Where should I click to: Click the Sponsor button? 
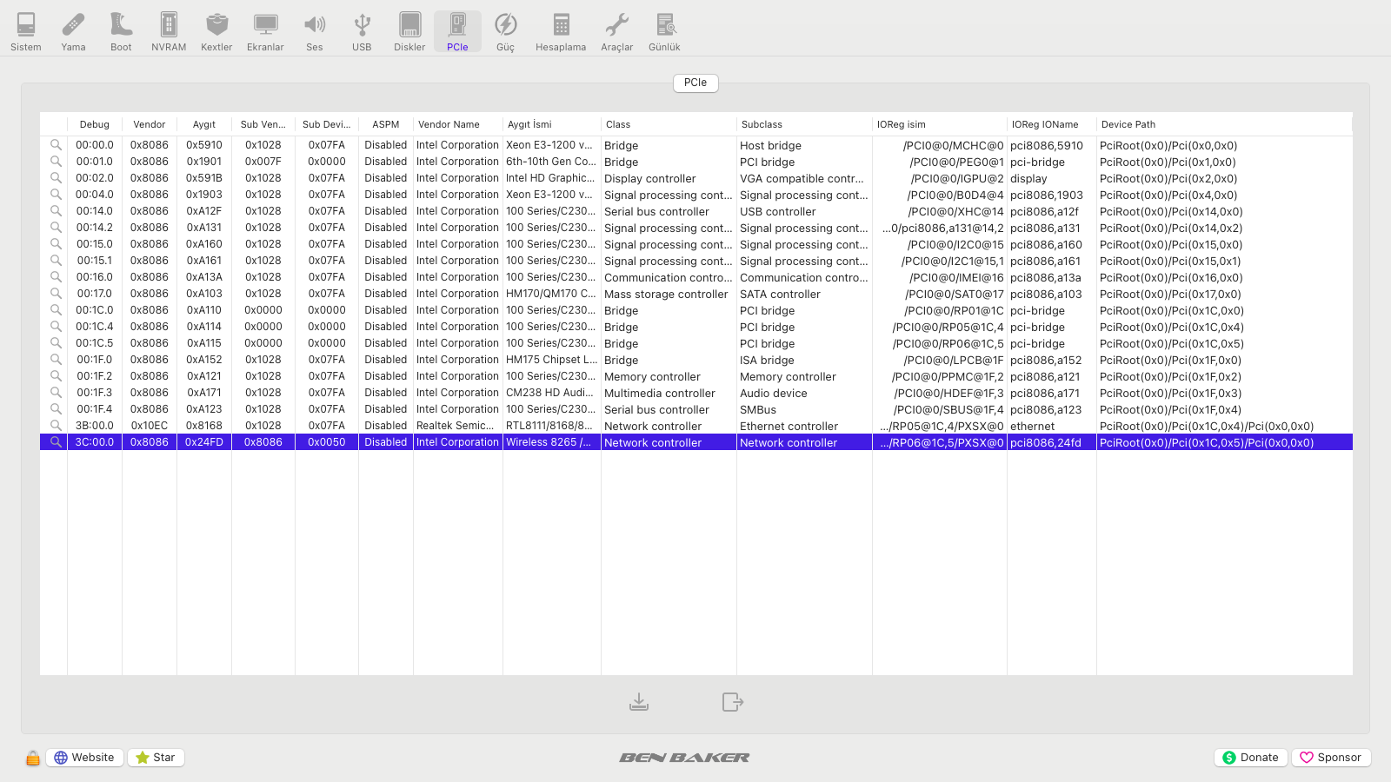tap(1331, 758)
